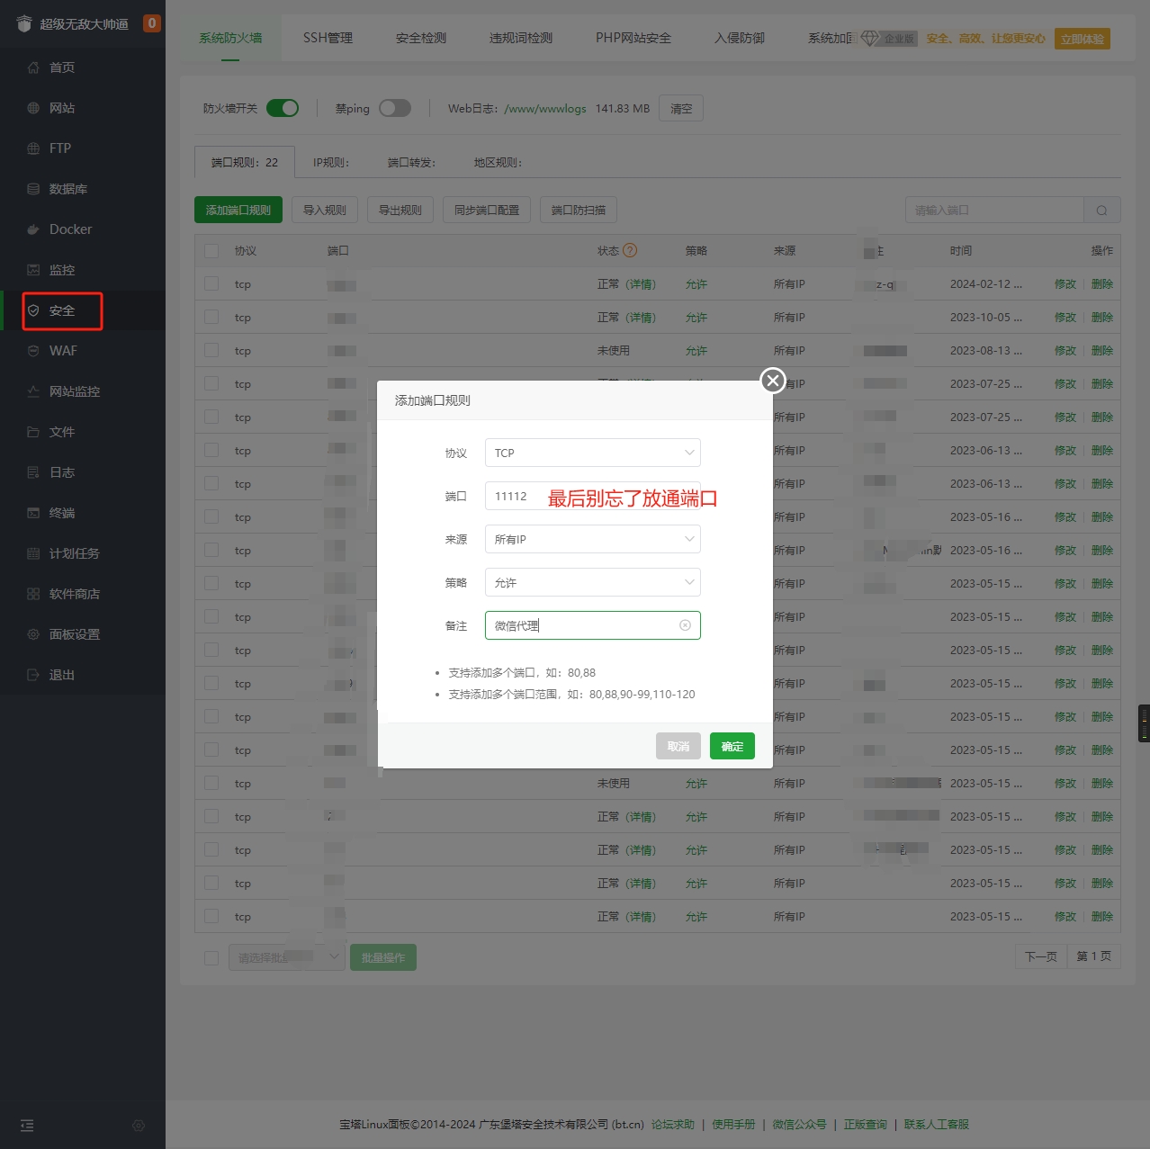
Task: Close the add port rule dialog
Action: tap(772, 381)
